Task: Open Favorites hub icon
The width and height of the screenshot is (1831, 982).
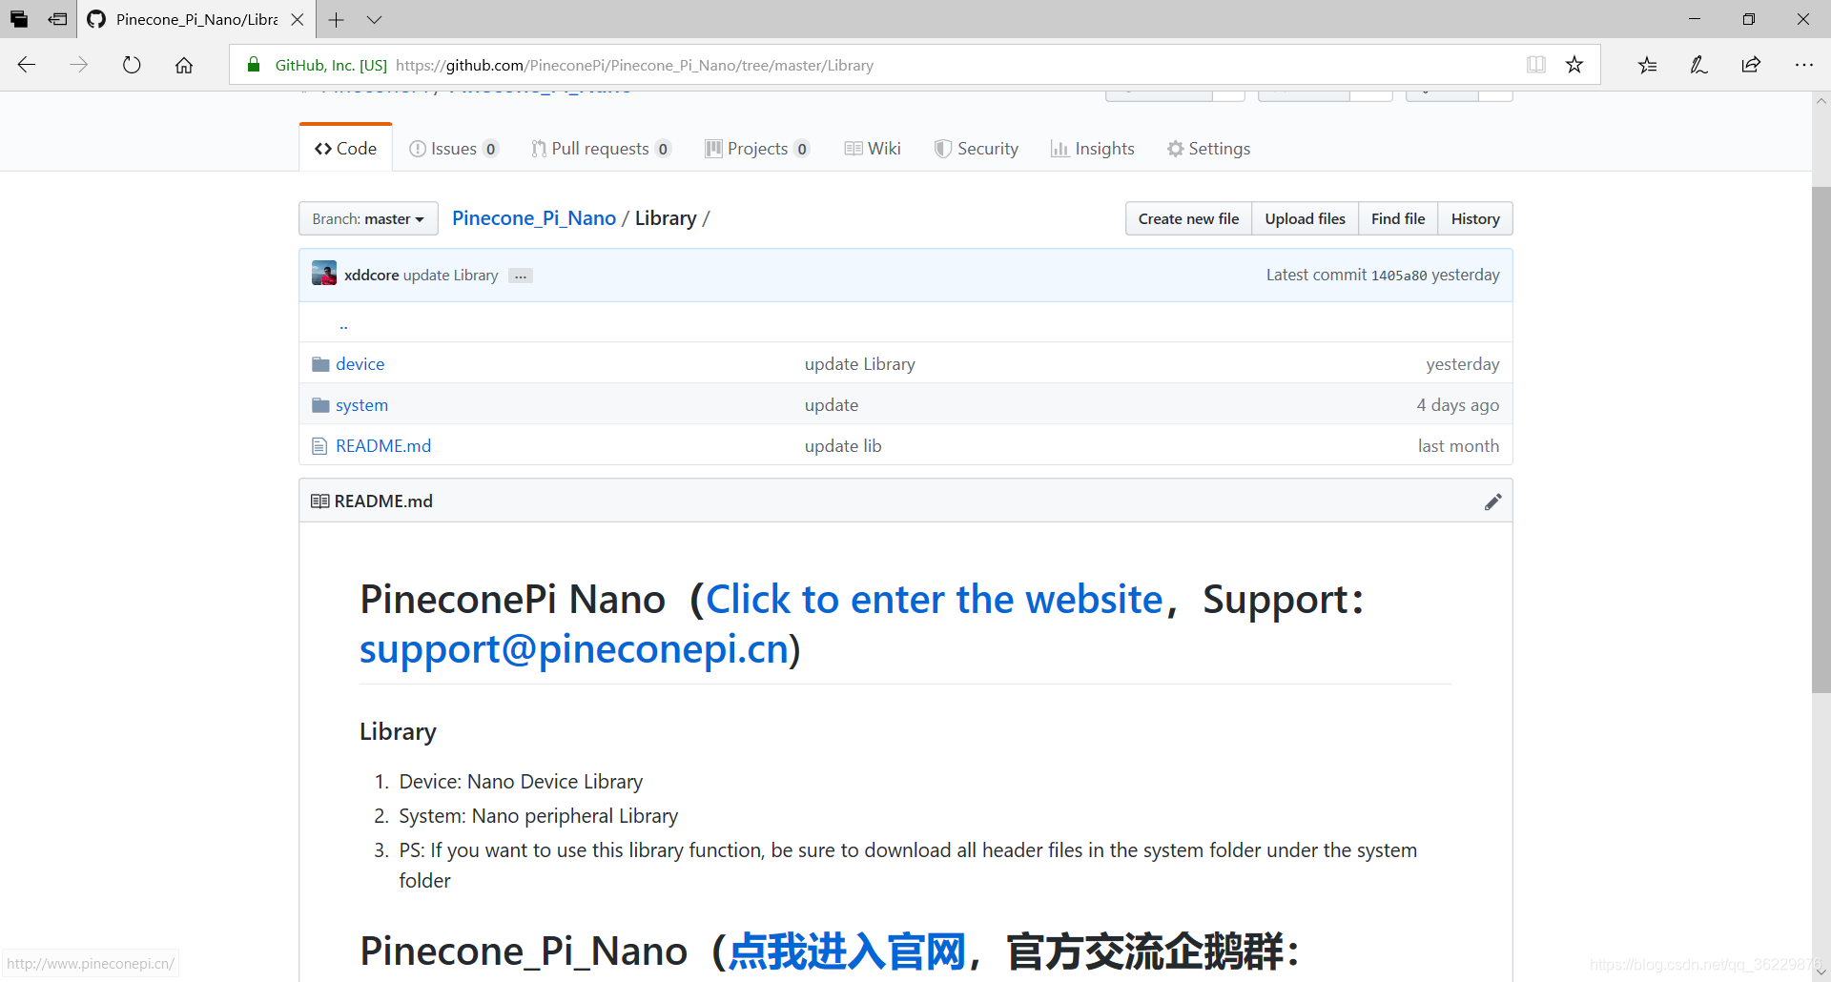Action: coord(1647,65)
